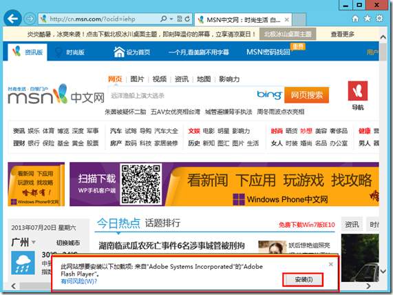Open the 历史 category link
The image size is (393, 295).
194,143
